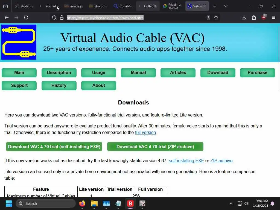Open the Usage page button
This screenshot has height=210, width=280.
pos(98,72)
